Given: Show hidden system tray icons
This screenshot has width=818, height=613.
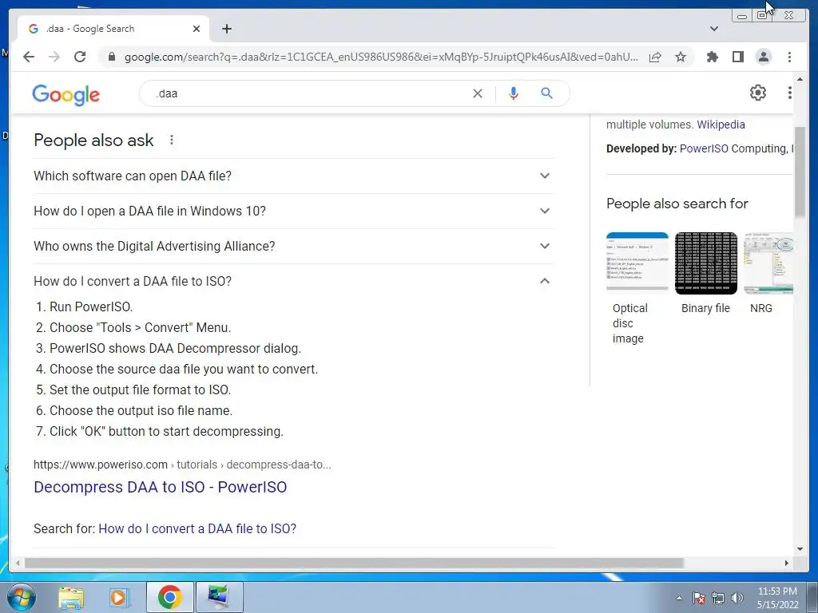Looking at the screenshot, I should 679,598.
